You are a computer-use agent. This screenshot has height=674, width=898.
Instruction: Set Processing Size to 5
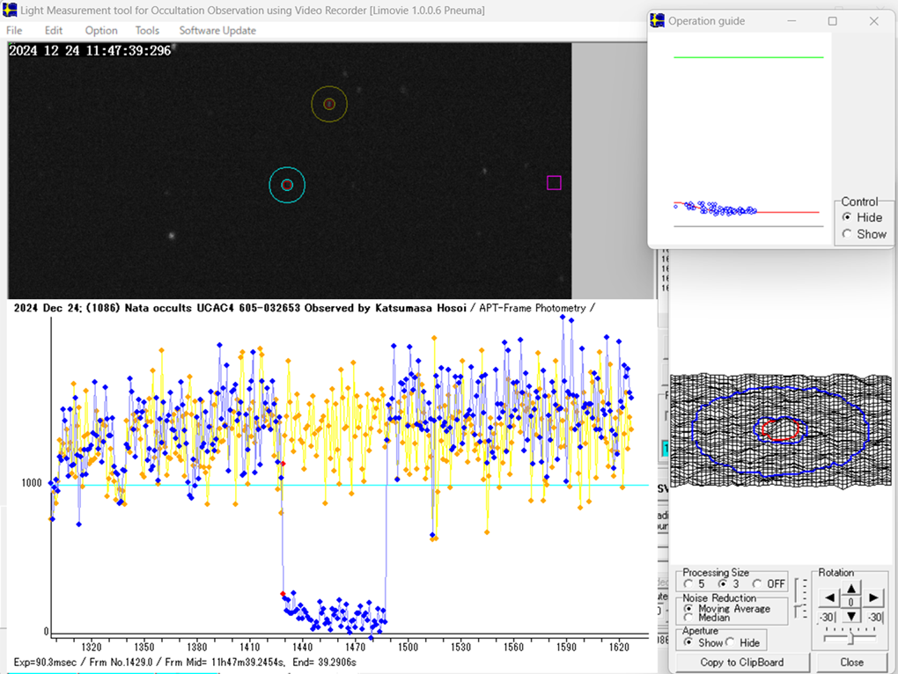click(x=688, y=584)
